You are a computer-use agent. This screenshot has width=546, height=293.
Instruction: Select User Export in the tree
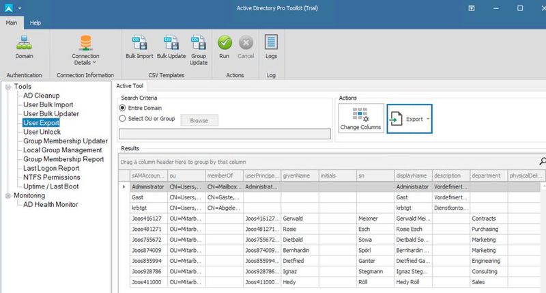tap(41, 123)
